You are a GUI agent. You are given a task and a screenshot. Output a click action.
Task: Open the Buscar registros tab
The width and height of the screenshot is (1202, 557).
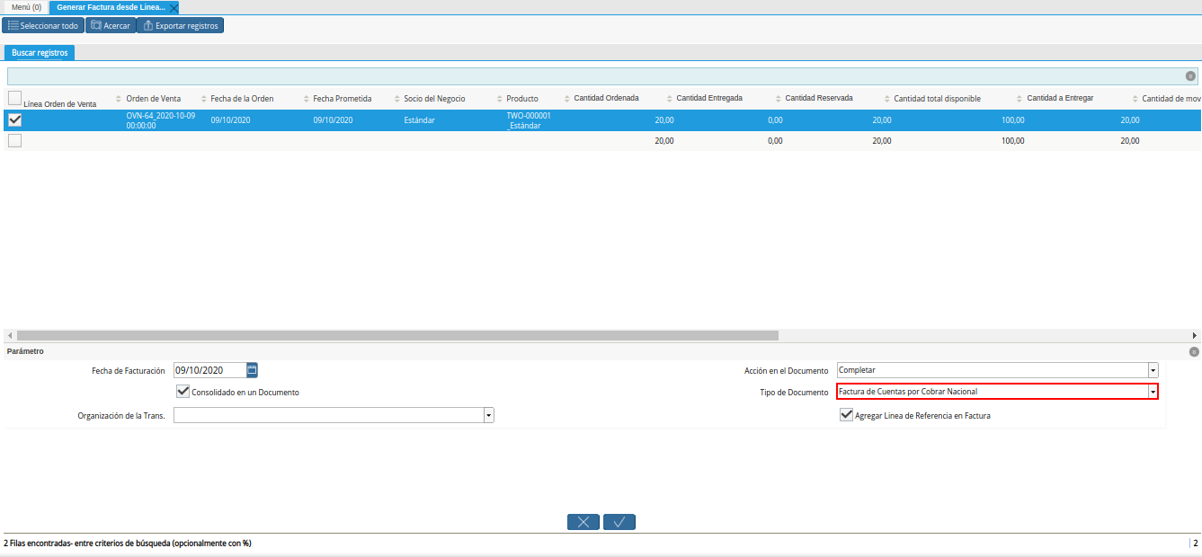point(40,53)
